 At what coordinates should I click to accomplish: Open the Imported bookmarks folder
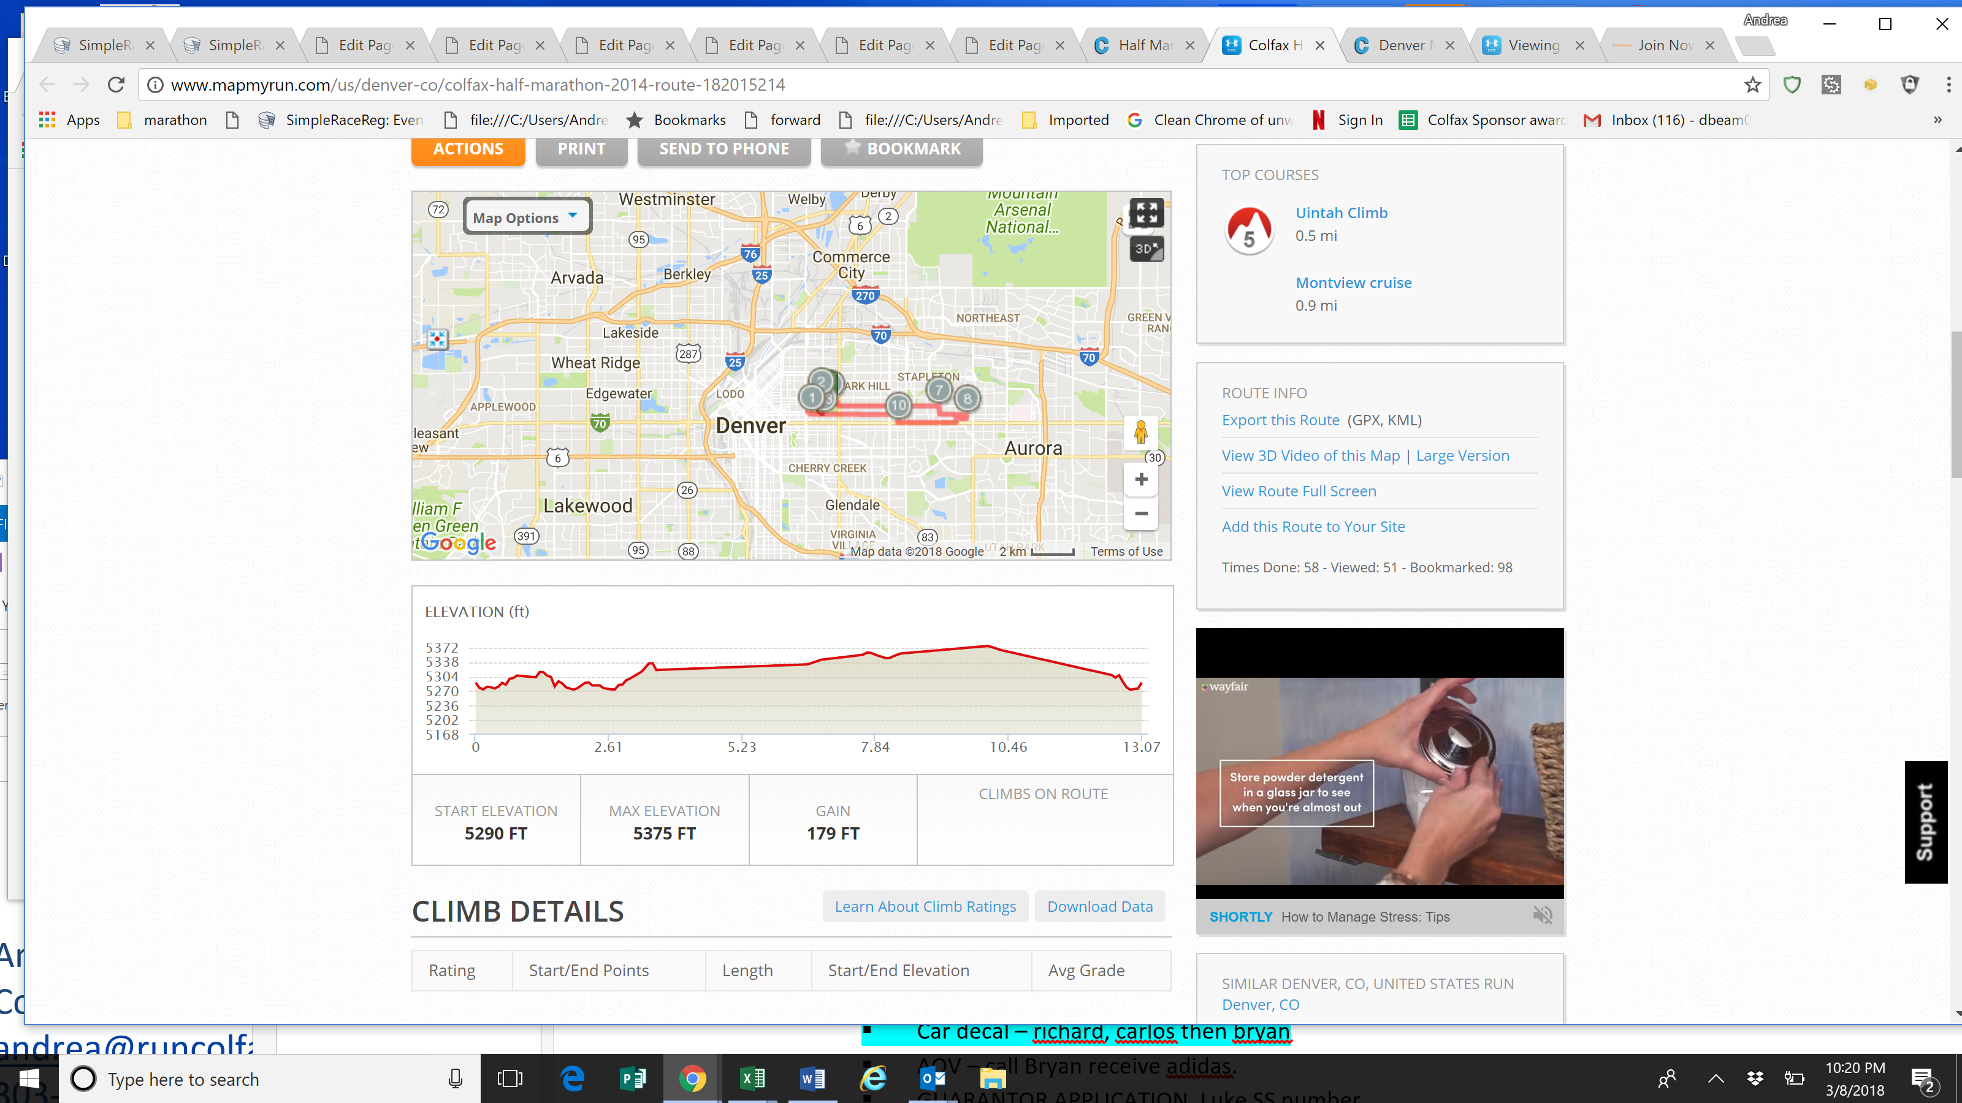(1066, 120)
